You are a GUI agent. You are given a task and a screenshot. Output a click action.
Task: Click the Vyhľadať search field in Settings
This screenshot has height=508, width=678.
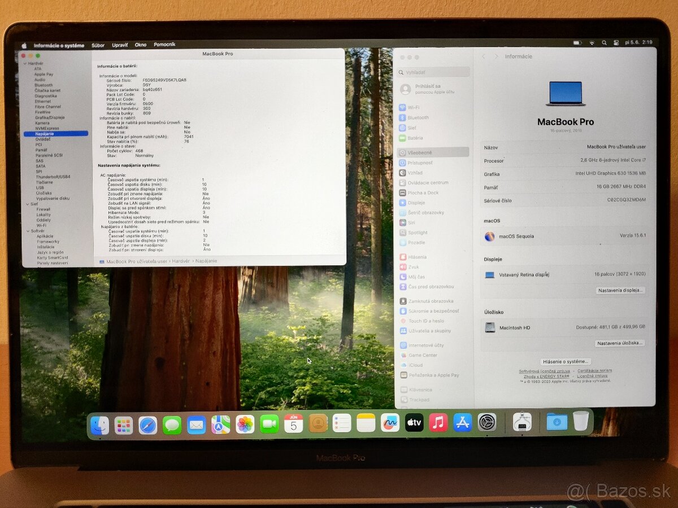point(433,72)
